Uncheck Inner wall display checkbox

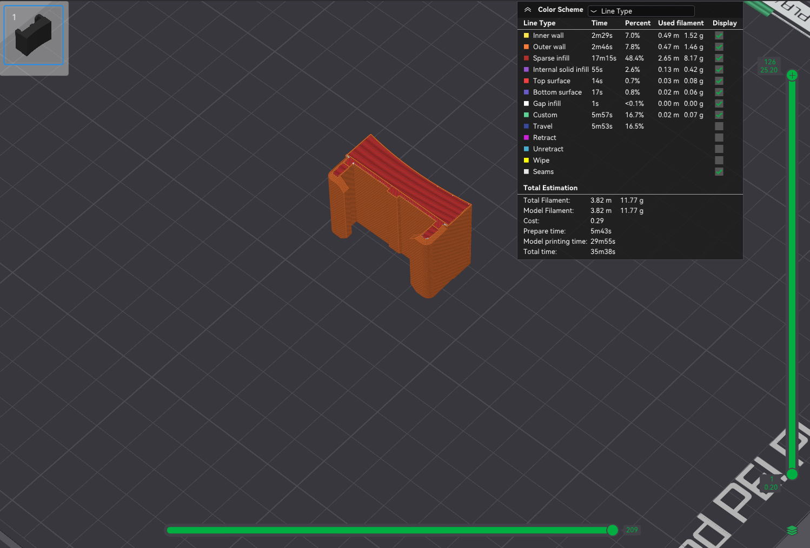(x=719, y=35)
